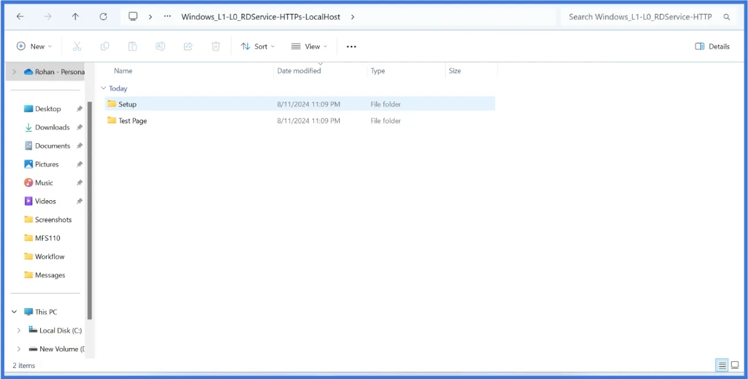Open Downloads from quick access
748x379 pixels.
point(47,127)
